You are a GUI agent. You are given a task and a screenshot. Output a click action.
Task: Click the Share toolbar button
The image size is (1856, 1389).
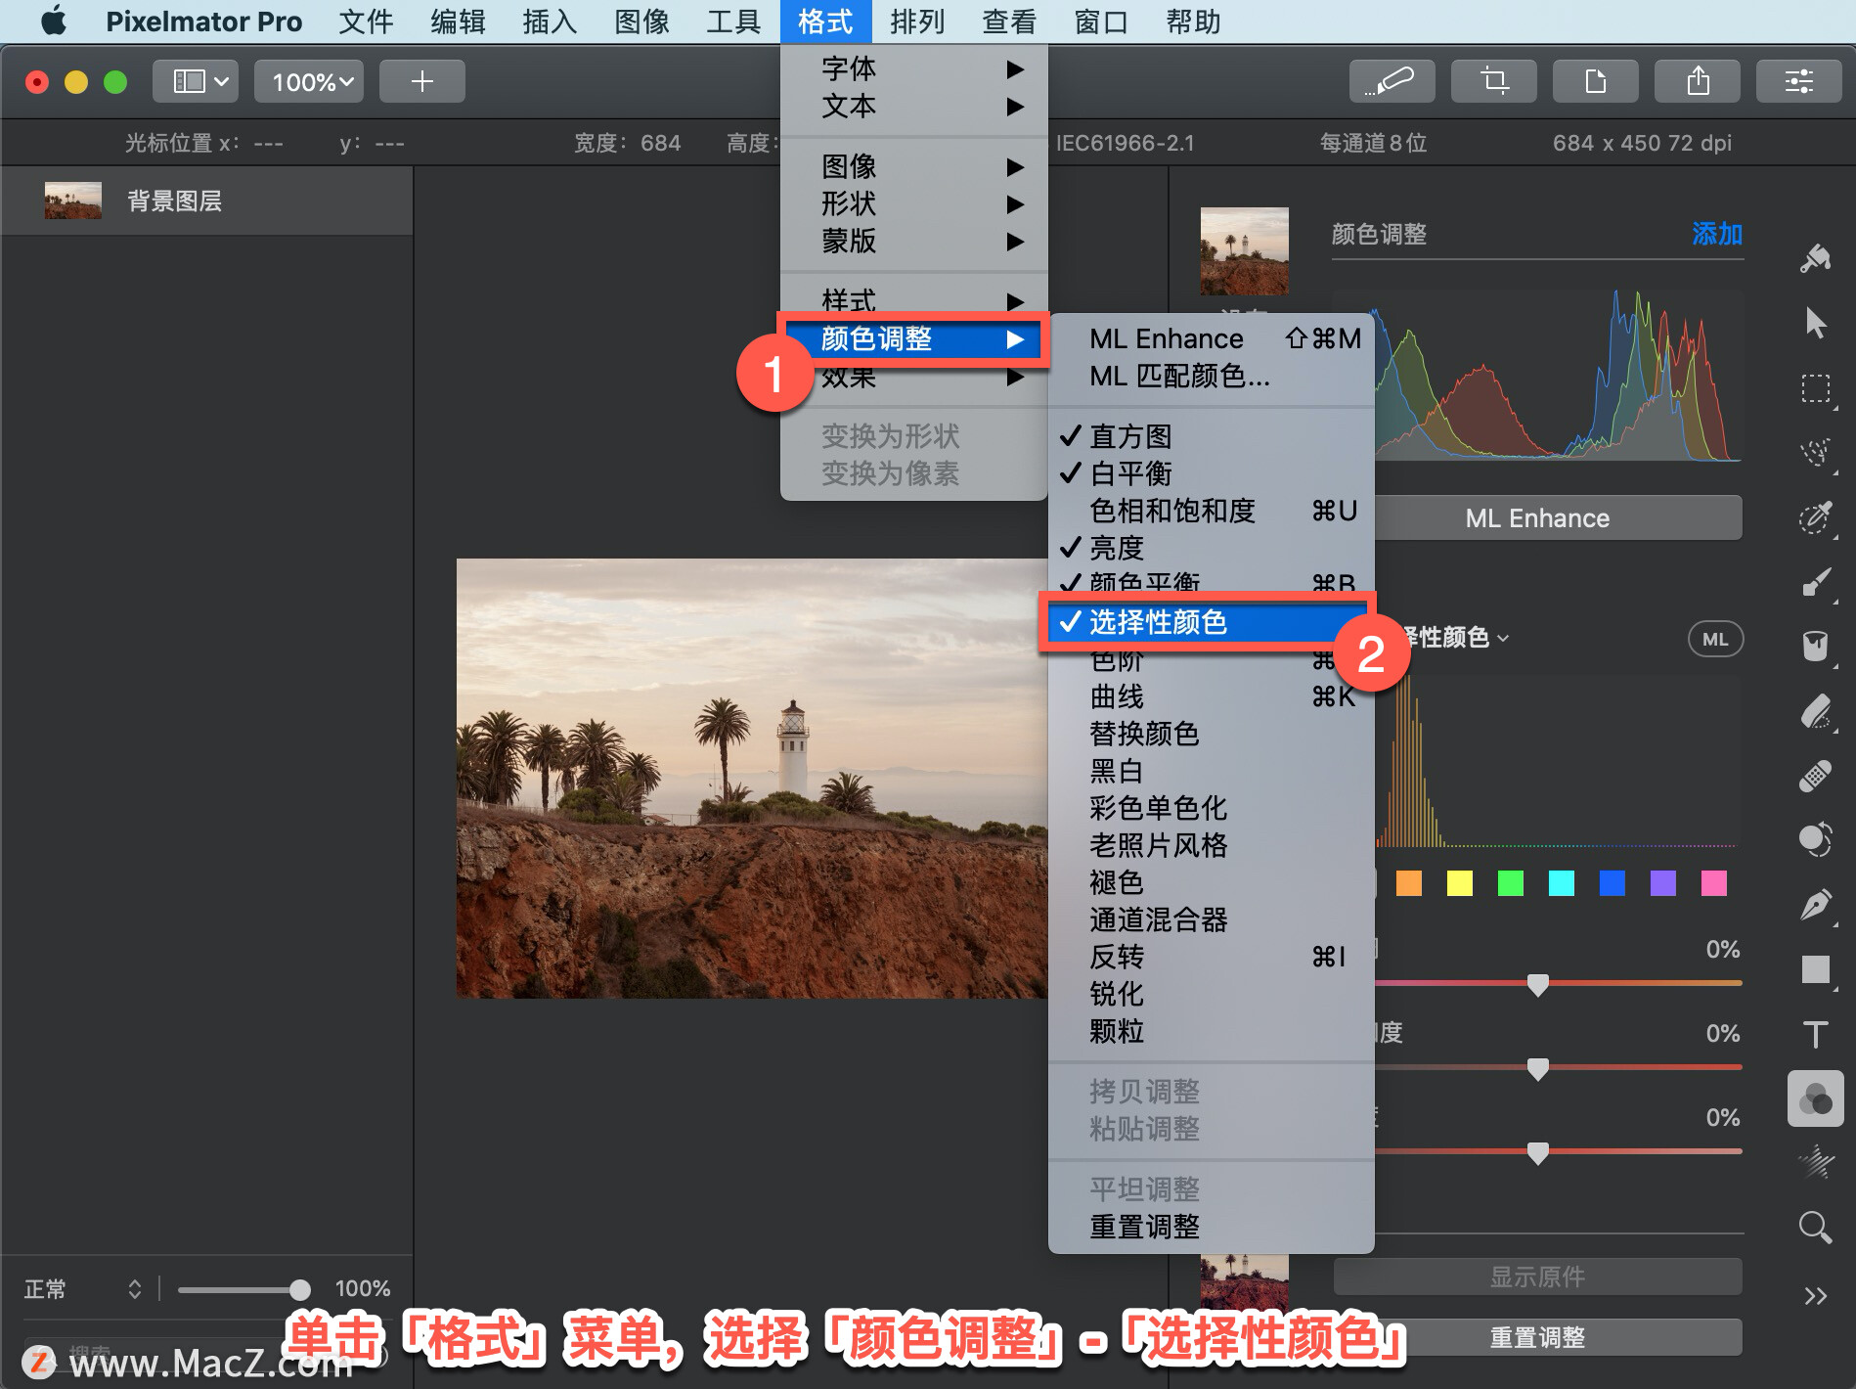click(x=1697, y=81)
